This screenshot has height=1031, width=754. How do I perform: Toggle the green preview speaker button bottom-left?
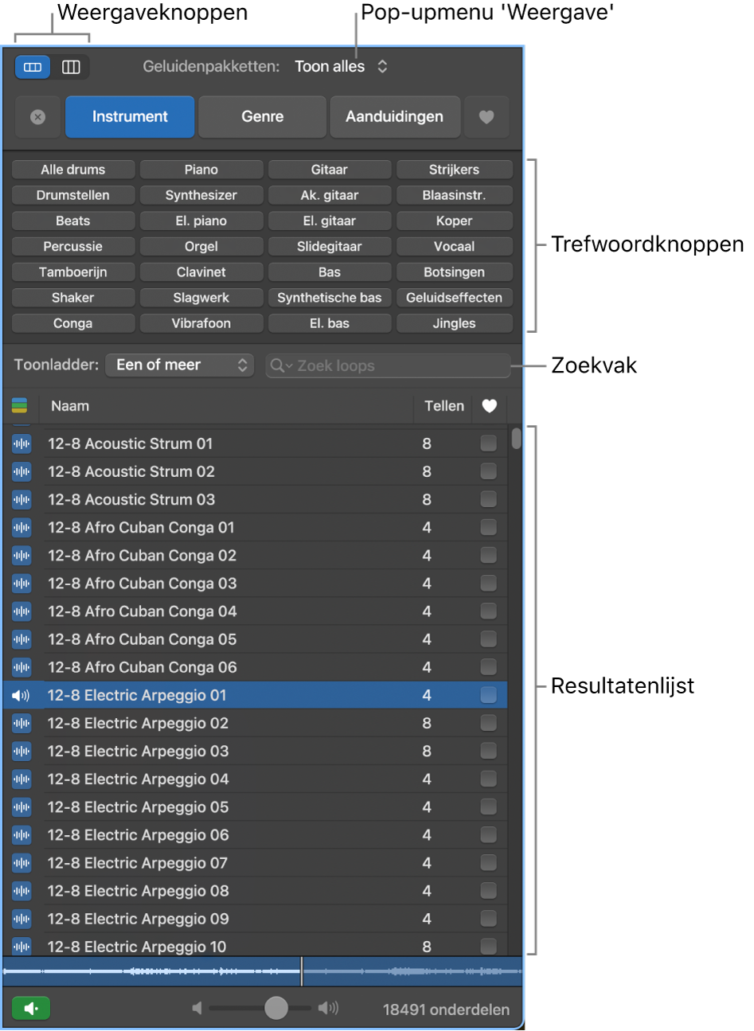click(x=31, y=1007)
